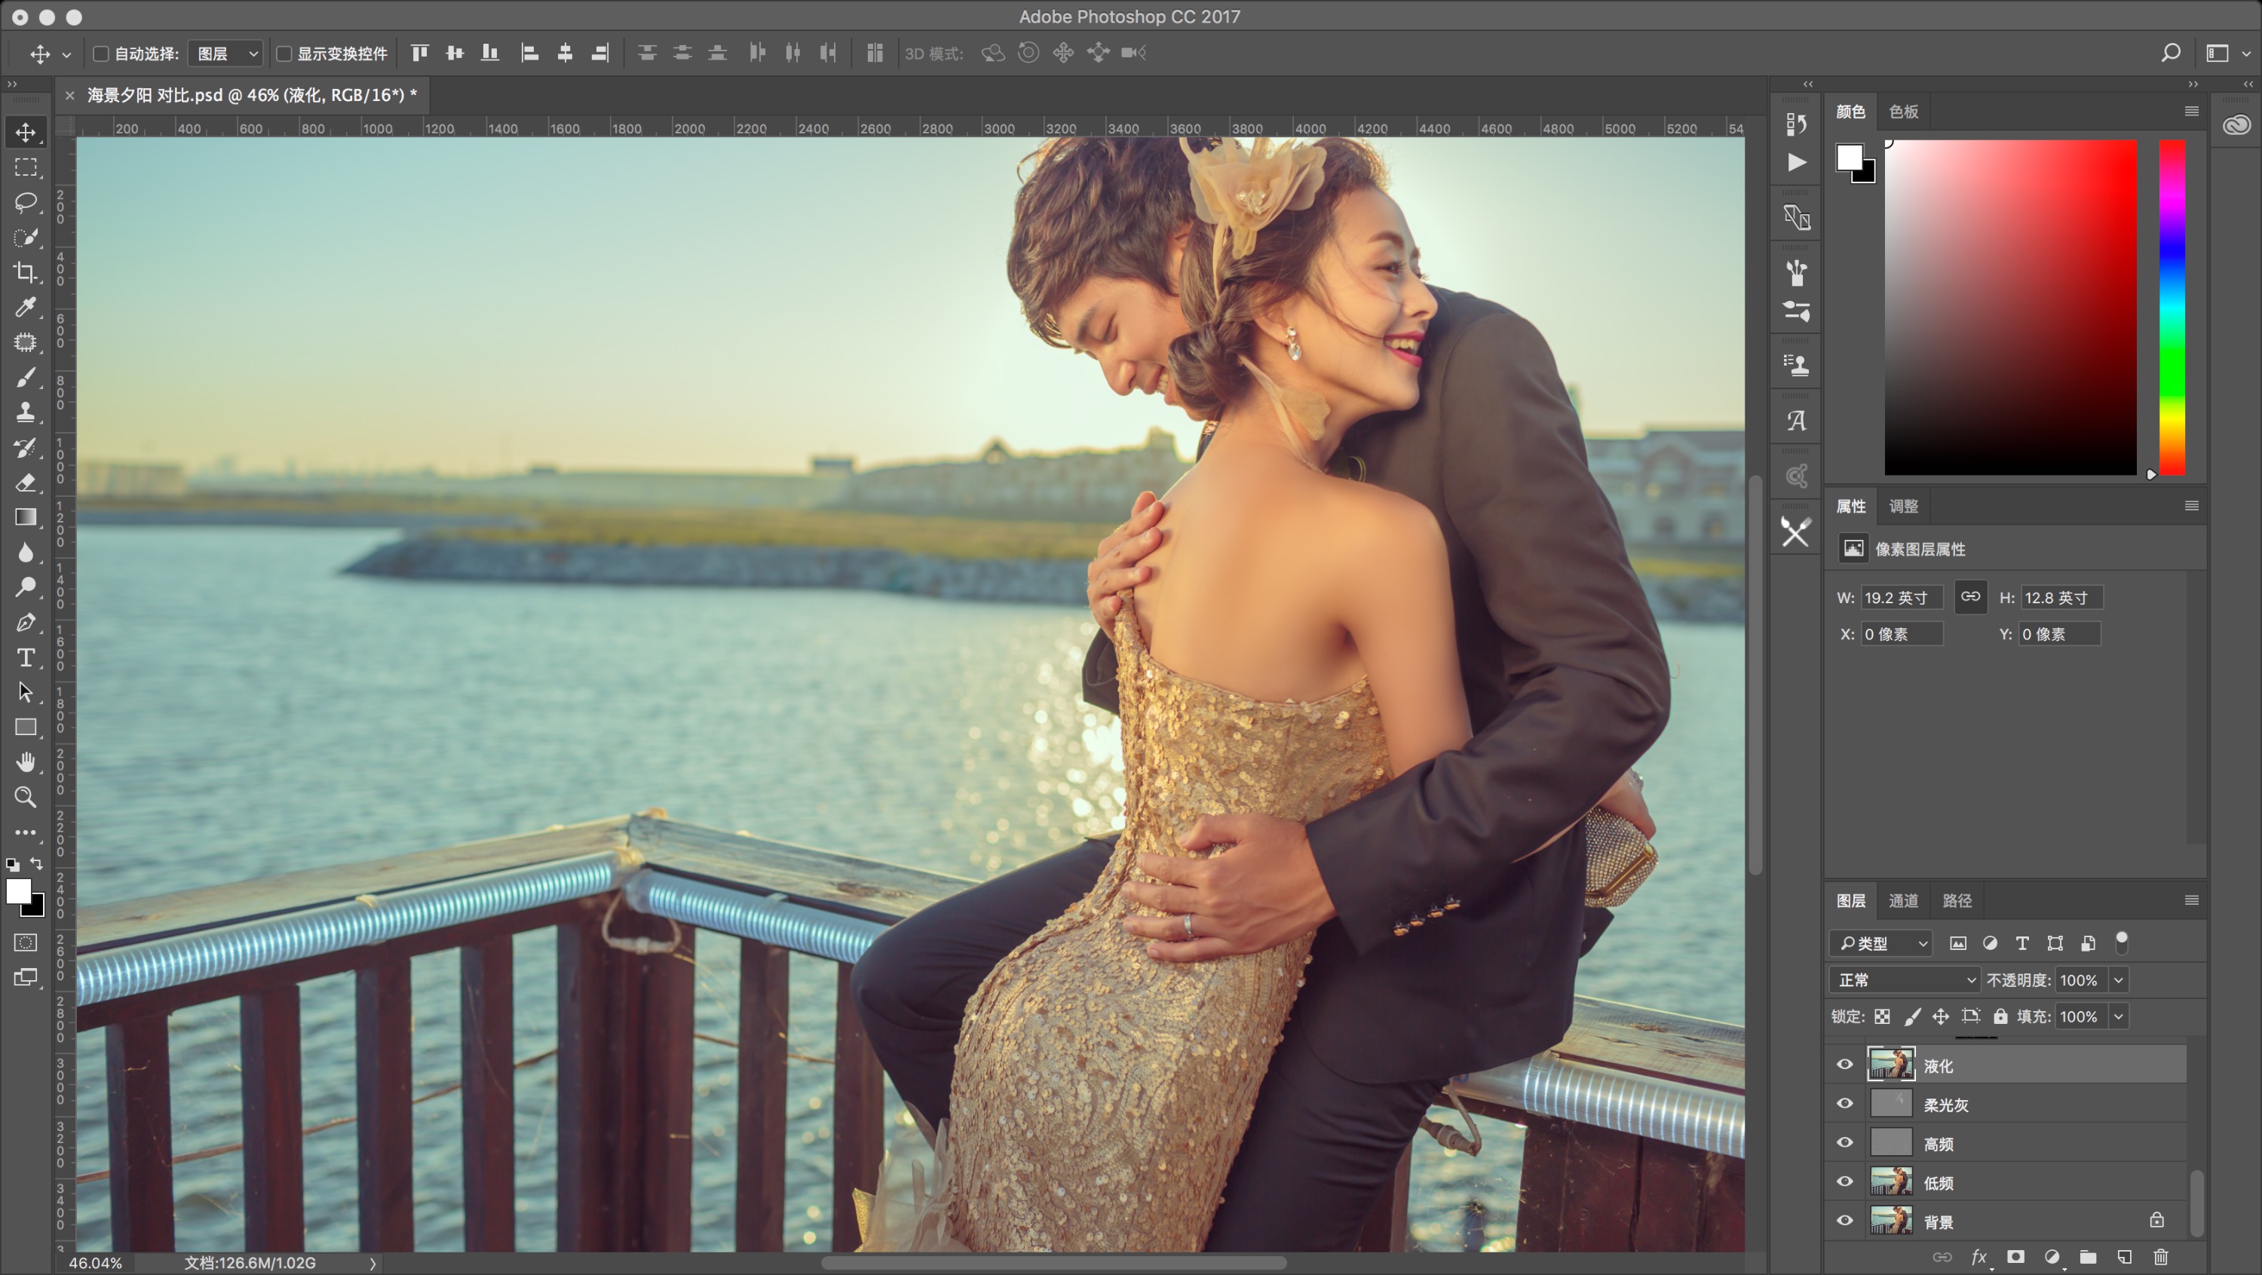Screen dimensions: 2262x1275
Task: Toggle link between width and height
Action: point(1970,597)
